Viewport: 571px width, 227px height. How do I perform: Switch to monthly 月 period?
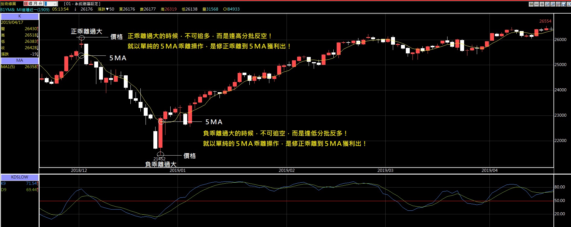coord(35,4)
